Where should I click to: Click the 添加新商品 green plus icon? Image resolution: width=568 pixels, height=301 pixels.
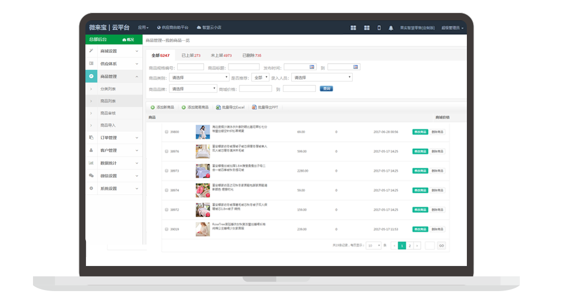pos(152,107)
